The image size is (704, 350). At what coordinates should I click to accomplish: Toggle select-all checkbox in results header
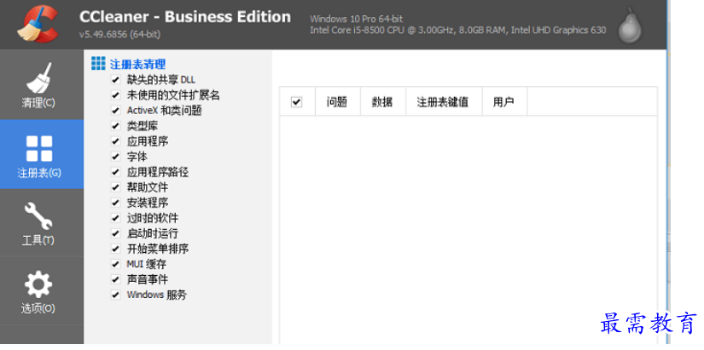(296, 101)
